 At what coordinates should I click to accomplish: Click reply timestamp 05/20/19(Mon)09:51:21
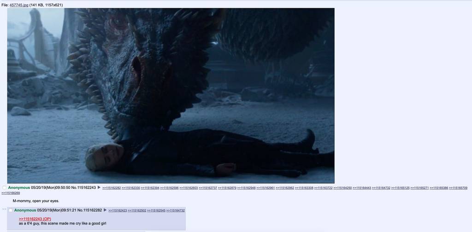pyautogui.click(x=57, y=210)
